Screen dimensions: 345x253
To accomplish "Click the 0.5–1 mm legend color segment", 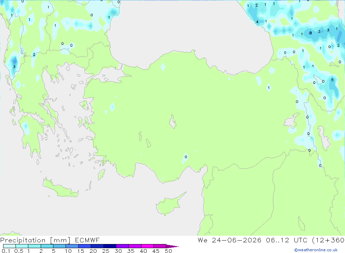I will [22, 246].
